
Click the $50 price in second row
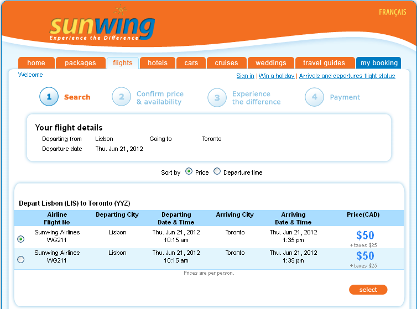pos(365,256)
